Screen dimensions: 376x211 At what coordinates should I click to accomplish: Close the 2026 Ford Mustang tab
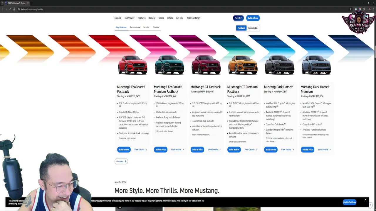28,3
